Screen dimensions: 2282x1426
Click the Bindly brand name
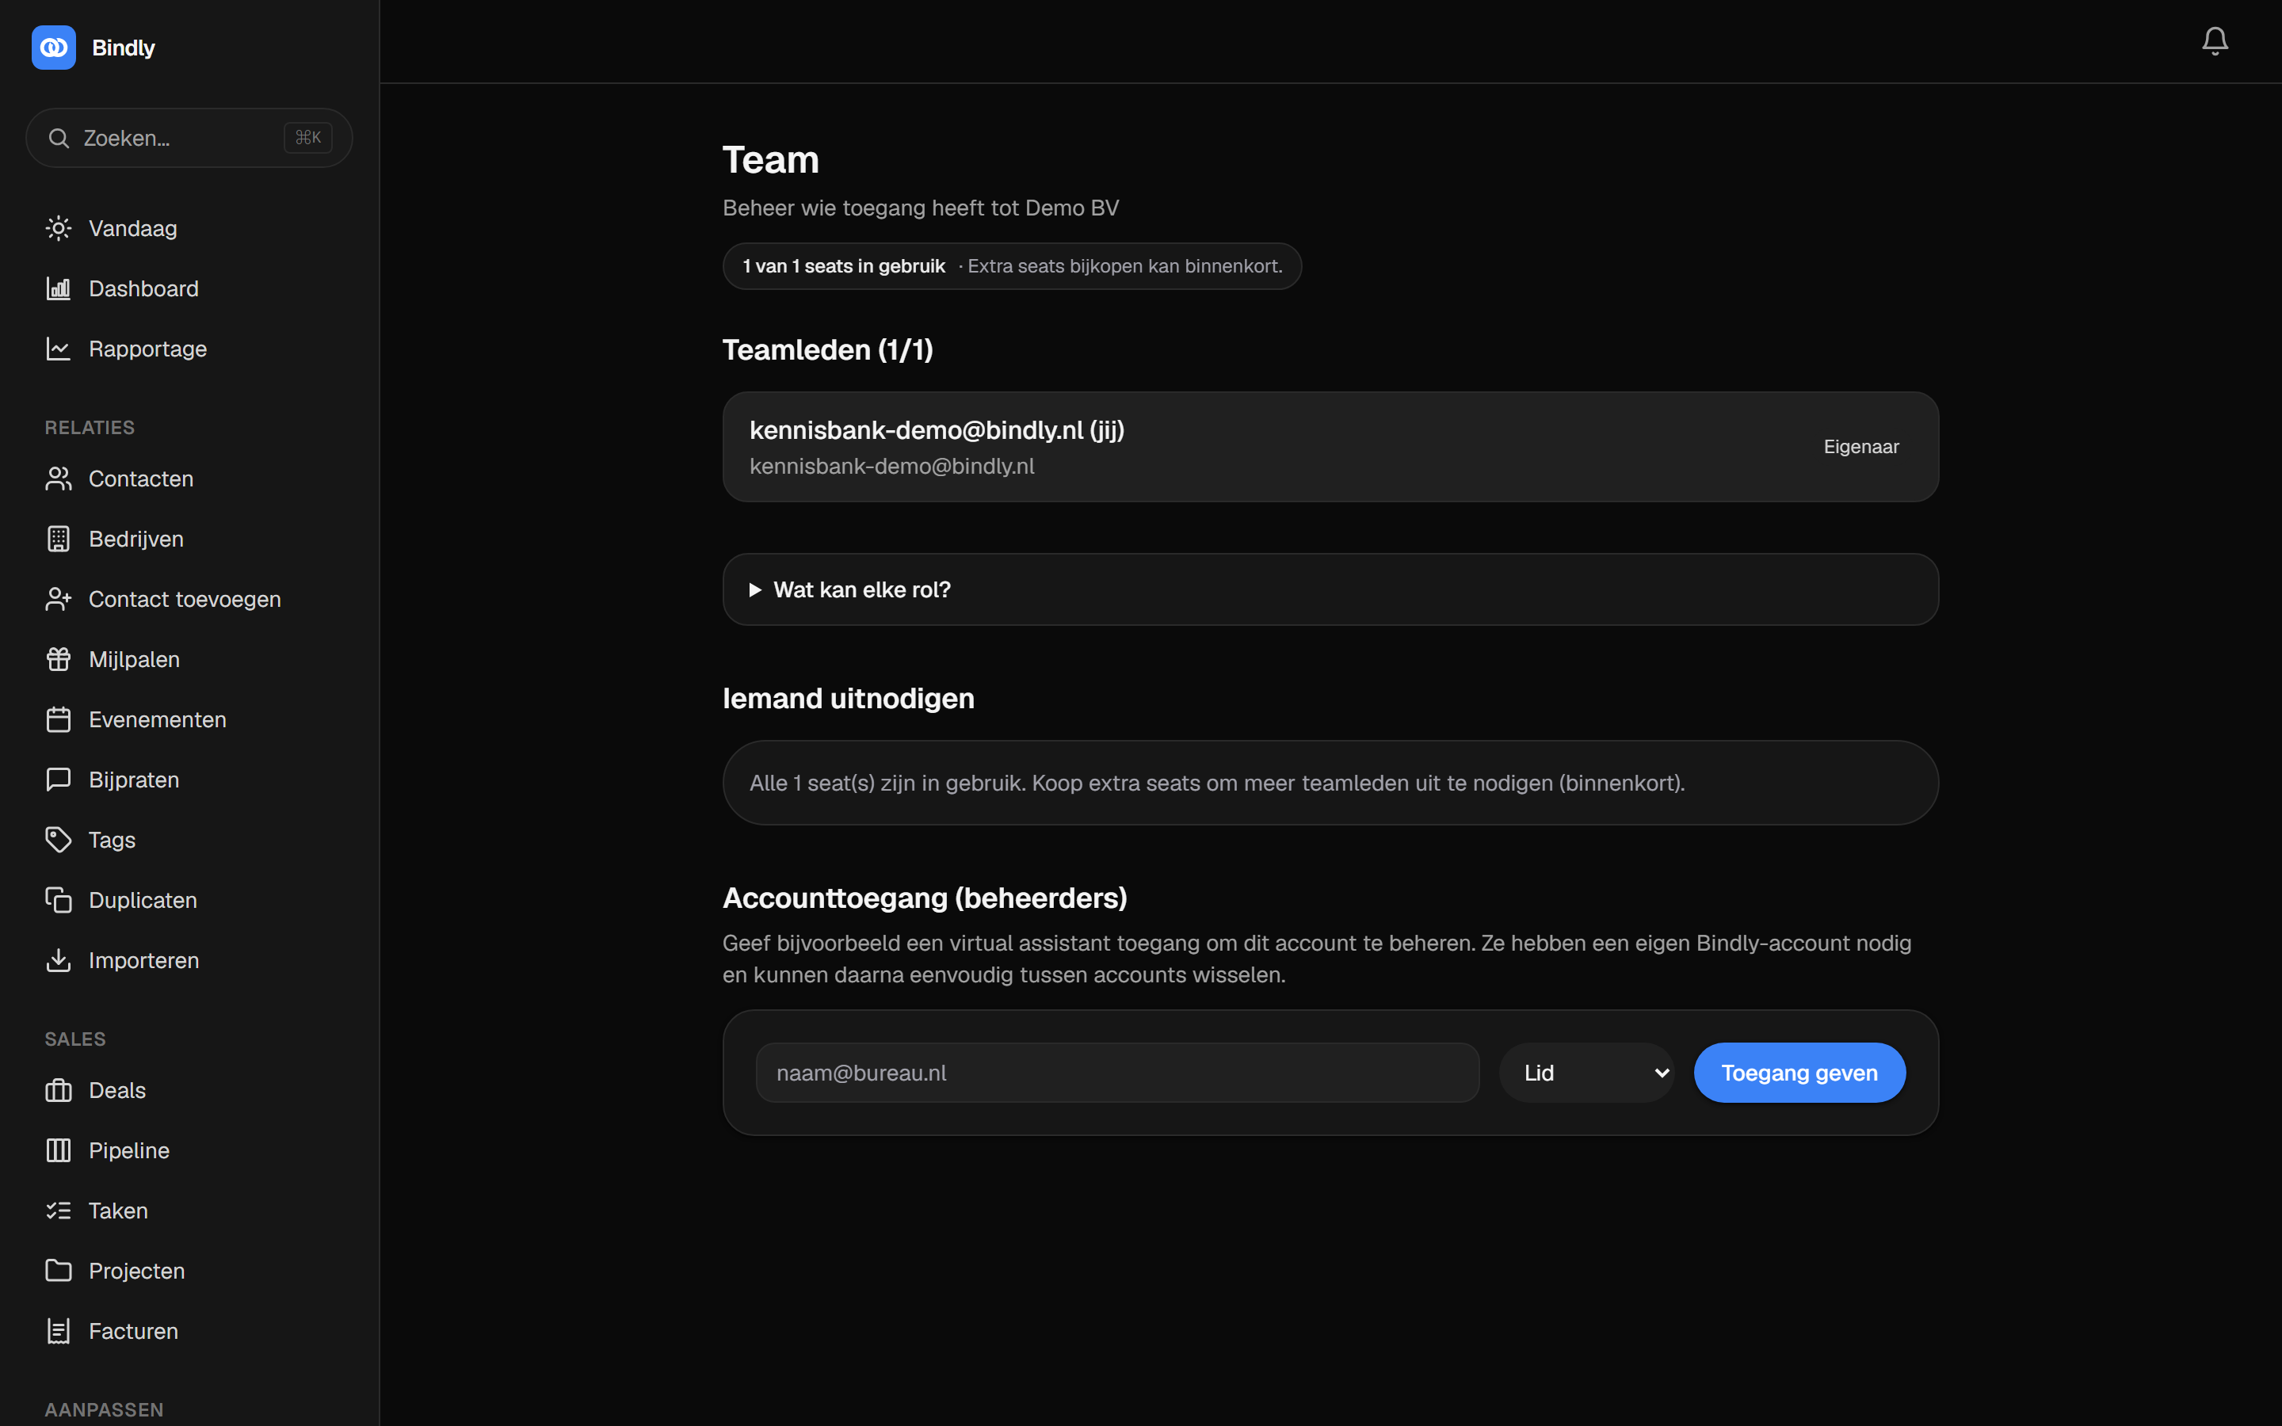click(x=124, y=48)
